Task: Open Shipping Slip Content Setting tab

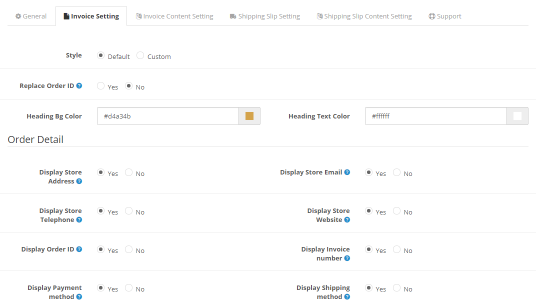Action: point(364,16)
